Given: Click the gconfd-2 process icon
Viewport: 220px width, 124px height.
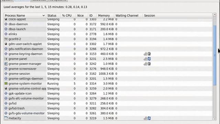Looking at the screenshot, I should [x=6, y=39].
